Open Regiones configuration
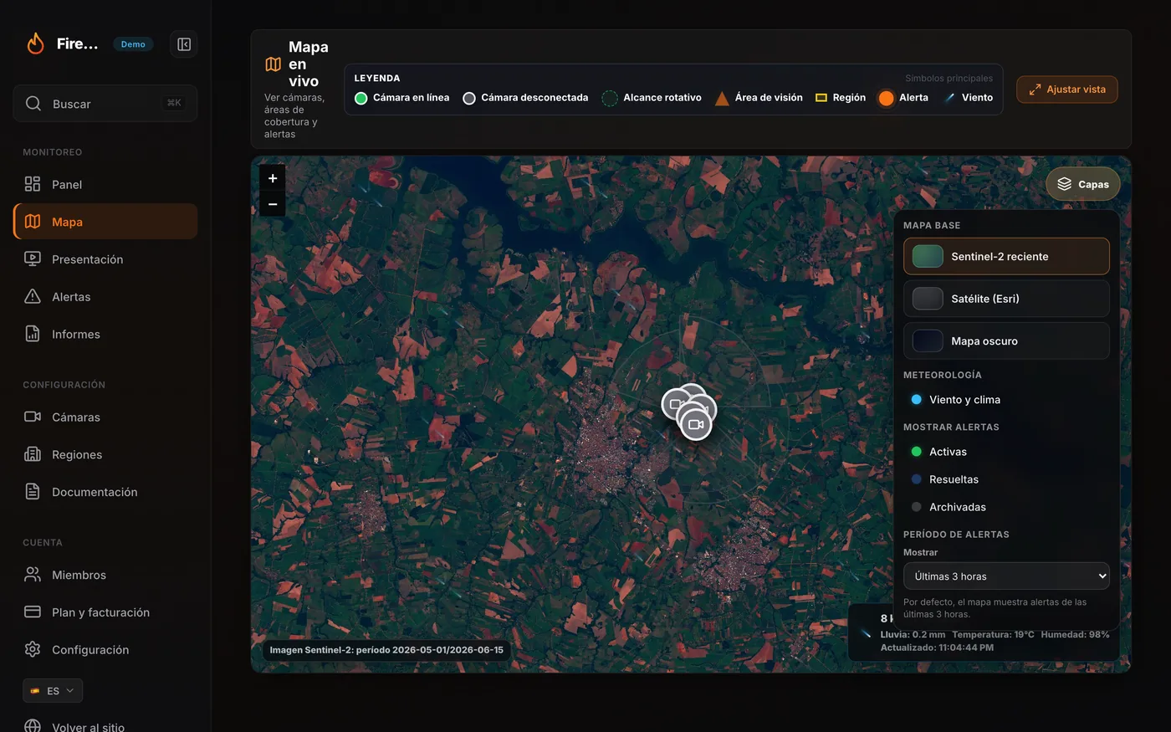 pyautogui.click(x=105, y=454)
